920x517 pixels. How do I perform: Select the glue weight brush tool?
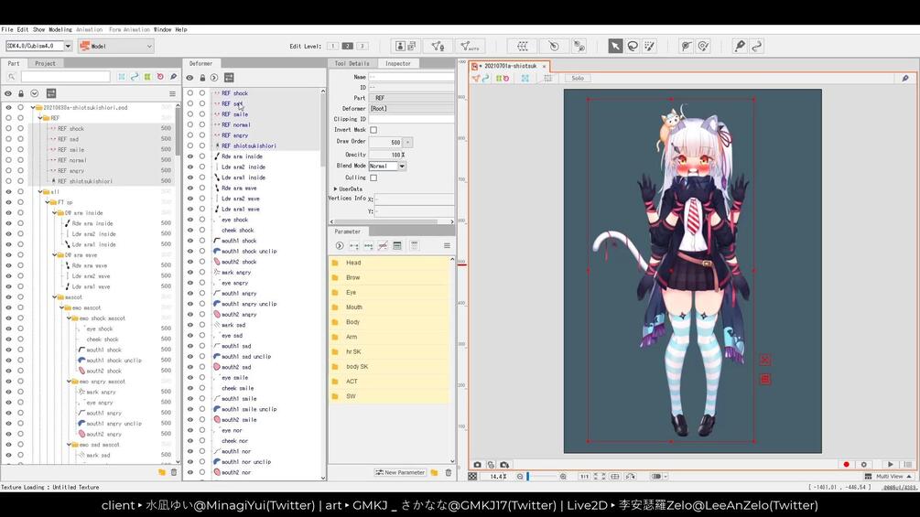(x=703, y=46)
